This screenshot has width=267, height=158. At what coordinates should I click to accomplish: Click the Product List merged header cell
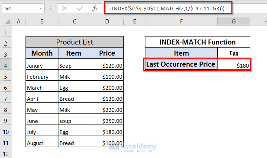click(x=75, y=42)
